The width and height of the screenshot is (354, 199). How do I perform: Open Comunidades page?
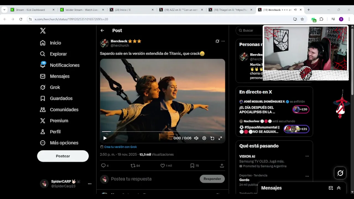click(59, 109)
